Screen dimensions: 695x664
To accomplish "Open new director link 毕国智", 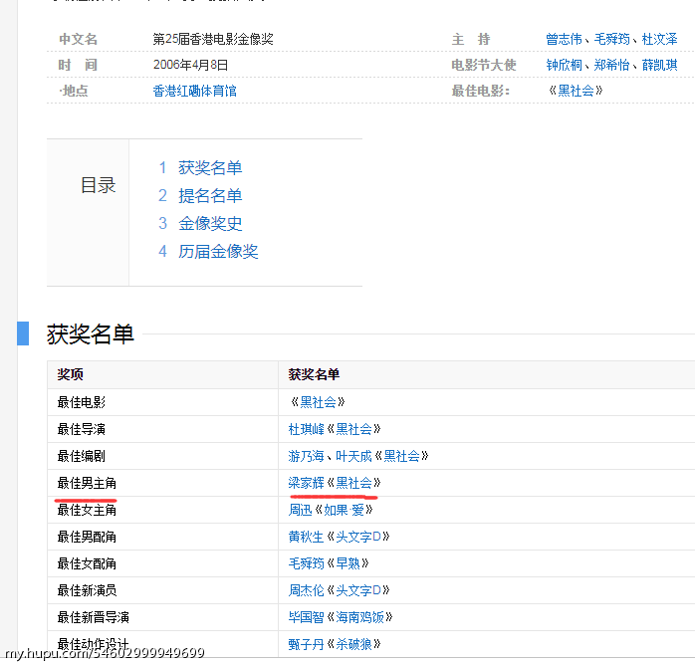I will click(307, 617).
